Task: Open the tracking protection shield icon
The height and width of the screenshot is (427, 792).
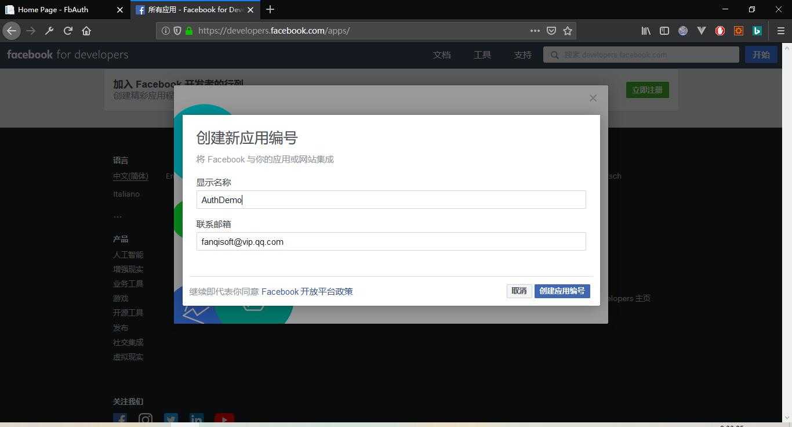Action: (177, 31)
